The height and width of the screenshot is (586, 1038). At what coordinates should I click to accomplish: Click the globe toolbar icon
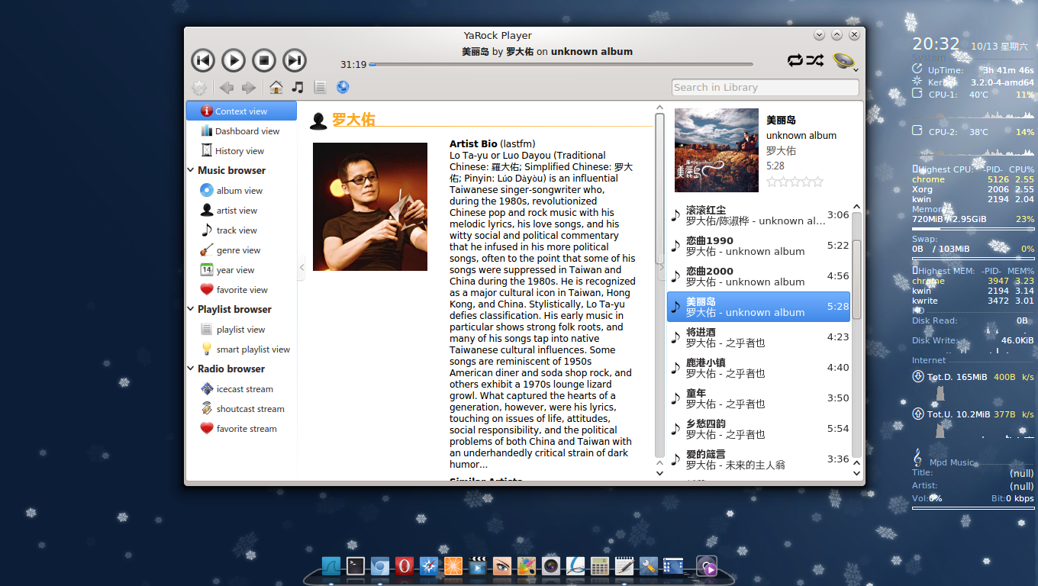click(343, 87)
